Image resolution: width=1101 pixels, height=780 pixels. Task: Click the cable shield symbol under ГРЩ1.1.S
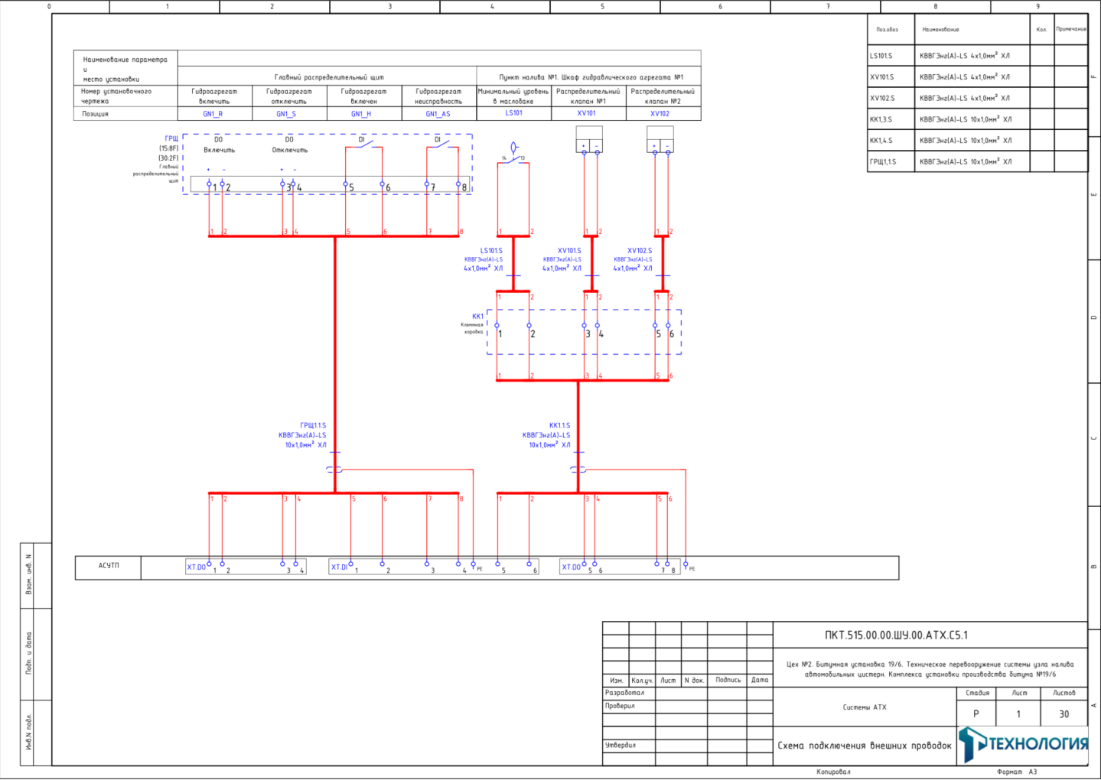click(334, 469)
